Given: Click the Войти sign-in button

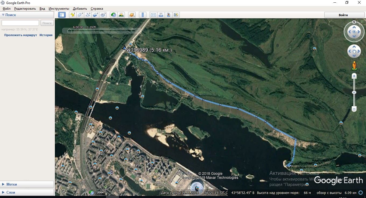Looking at the screenshot, I should pyautogui.click(x=343, y=15).
